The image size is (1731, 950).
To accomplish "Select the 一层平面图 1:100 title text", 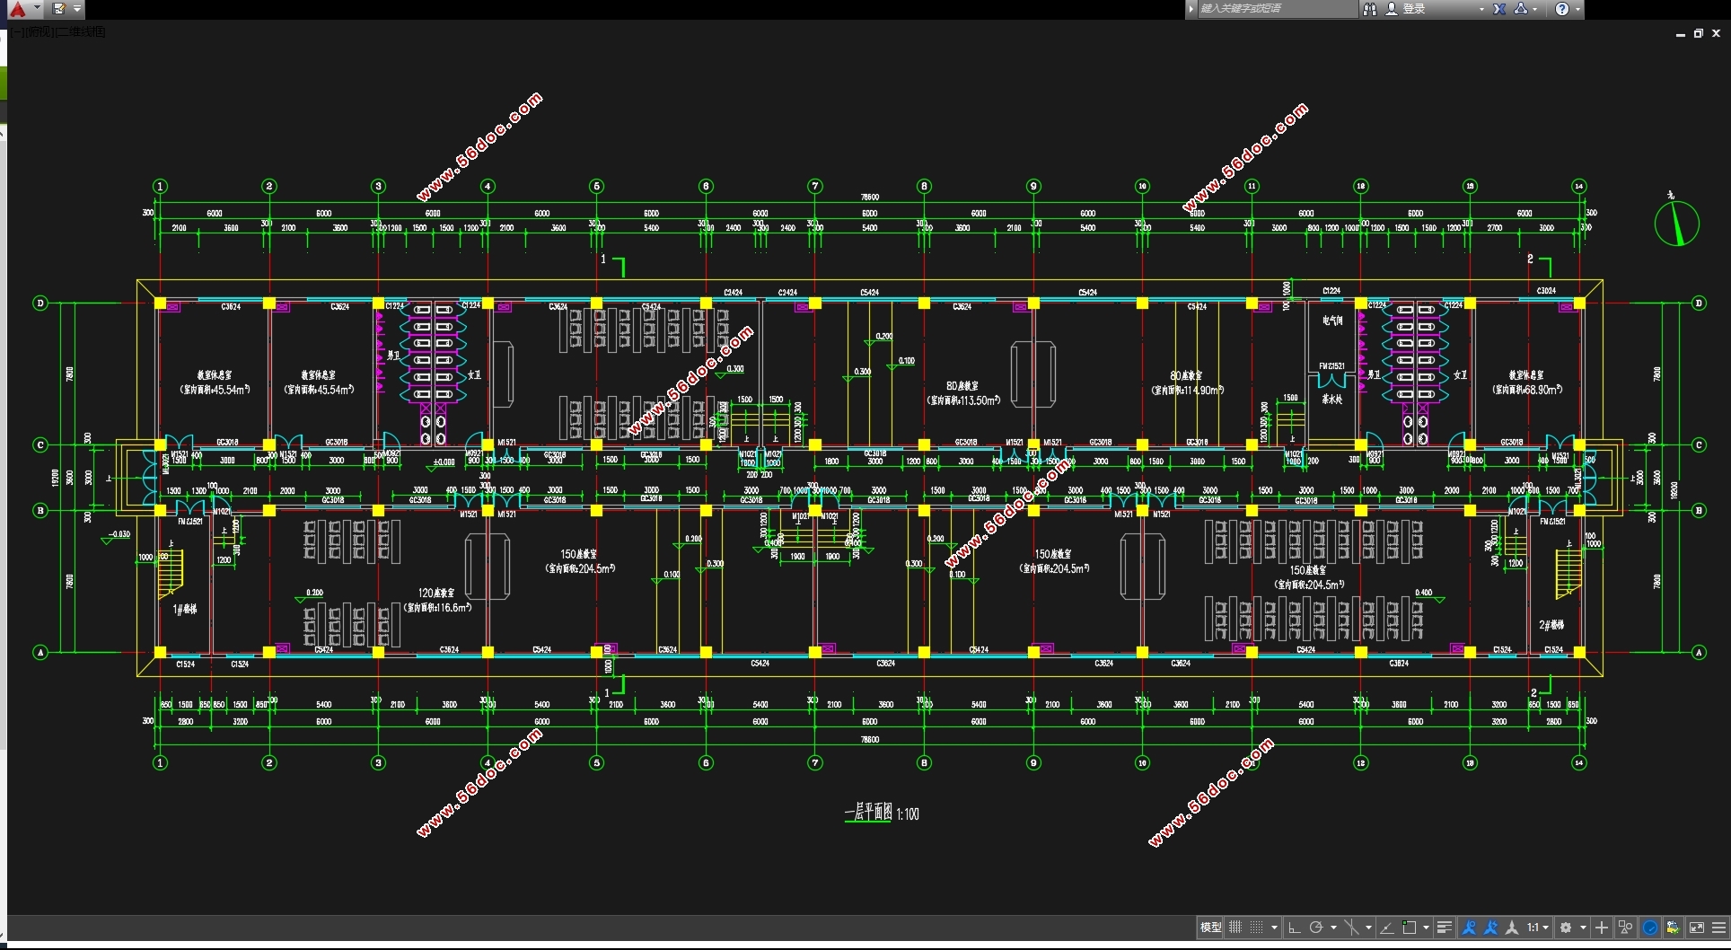I will (882, 814).
